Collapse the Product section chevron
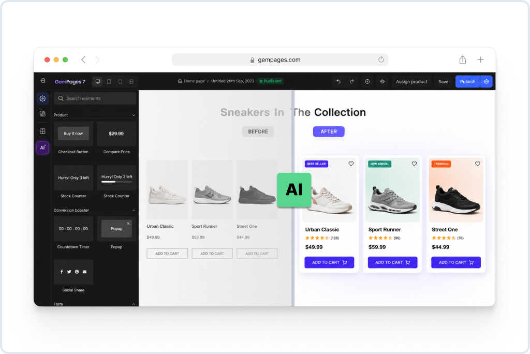The height and width of the screenshot is (354, 530). [134, 115]
